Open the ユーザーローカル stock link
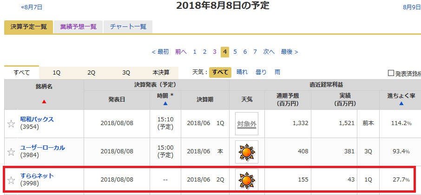 pos(42,148)
